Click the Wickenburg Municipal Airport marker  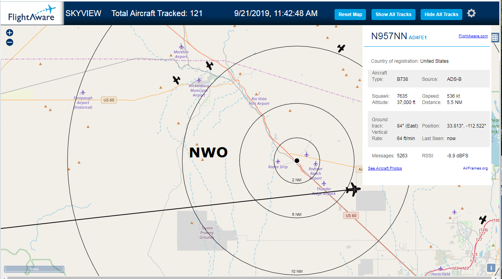[199, 80]
